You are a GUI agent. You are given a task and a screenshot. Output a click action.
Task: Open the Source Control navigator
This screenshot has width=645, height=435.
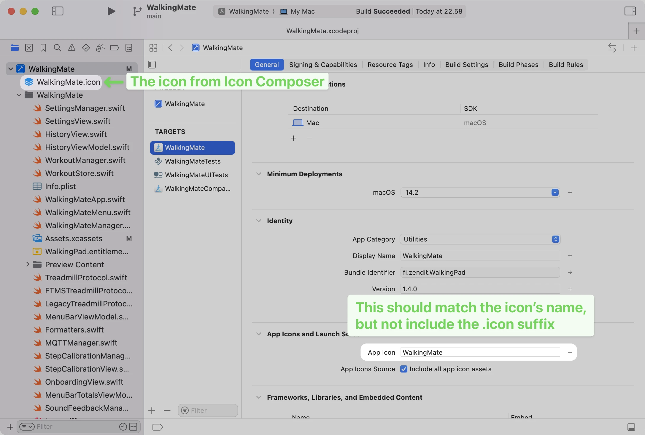[x=29, y=48]
